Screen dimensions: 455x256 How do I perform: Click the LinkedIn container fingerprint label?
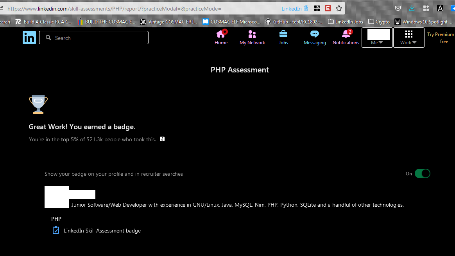295,9
